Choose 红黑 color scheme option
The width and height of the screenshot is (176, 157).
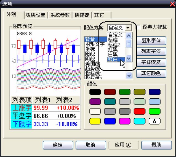point(116,49)
